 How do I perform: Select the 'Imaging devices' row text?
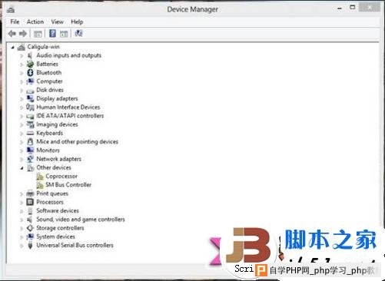coord(57,124)
